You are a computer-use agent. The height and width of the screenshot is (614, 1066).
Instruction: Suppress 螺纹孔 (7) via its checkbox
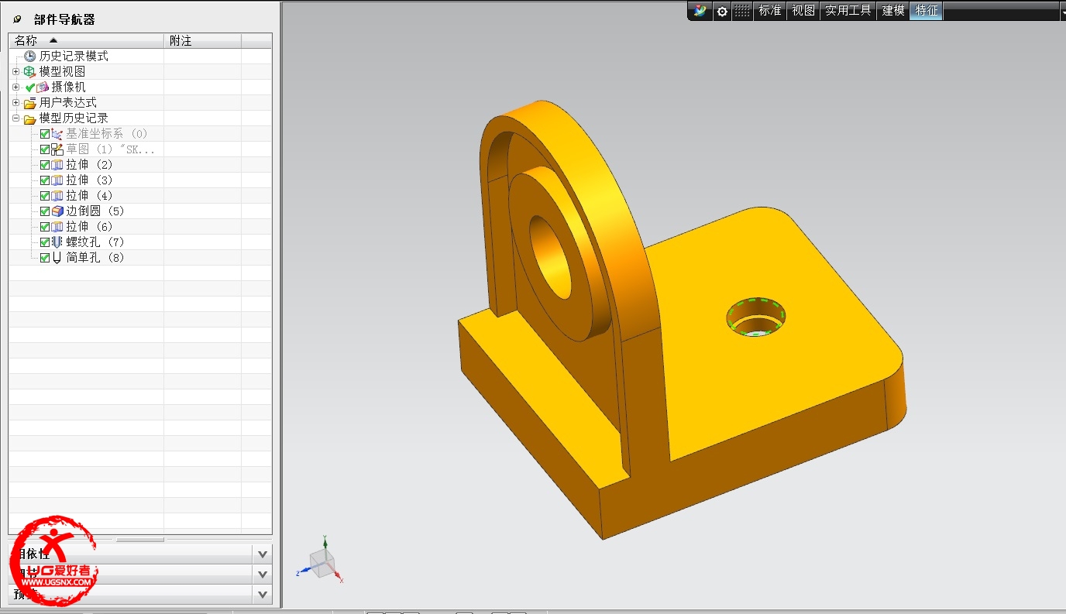tap(45, 242)
